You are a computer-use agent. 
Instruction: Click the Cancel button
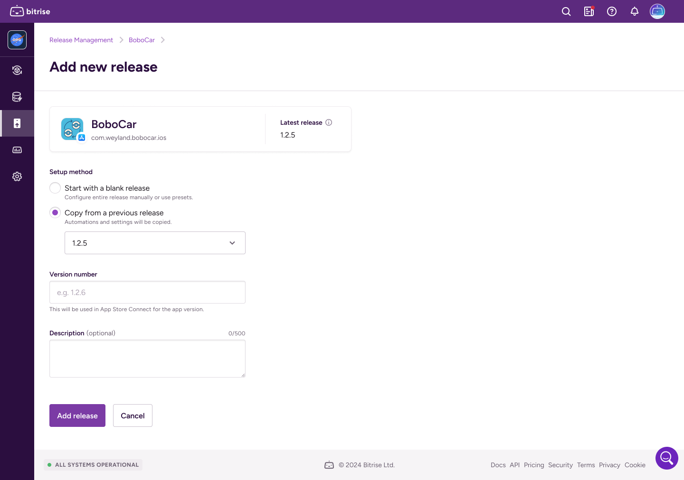[133, 415]
